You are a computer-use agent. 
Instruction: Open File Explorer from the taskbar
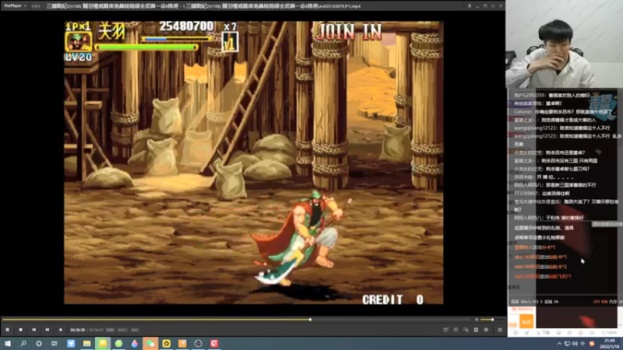point(86,343)
